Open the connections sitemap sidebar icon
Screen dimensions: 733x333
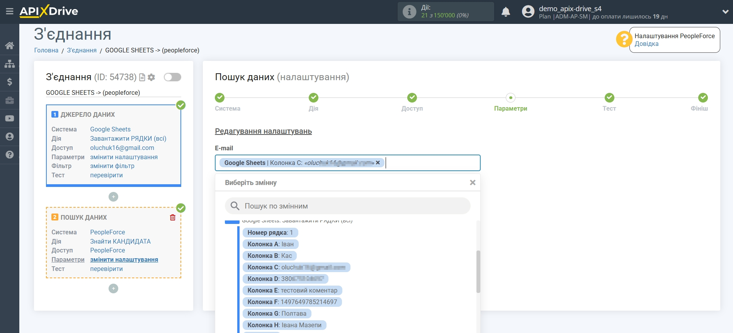(10, 64)
